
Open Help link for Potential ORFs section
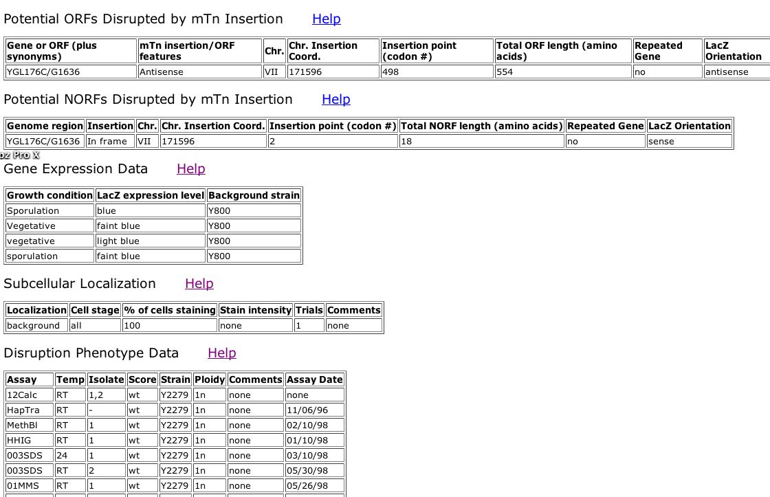click(326, 19)
